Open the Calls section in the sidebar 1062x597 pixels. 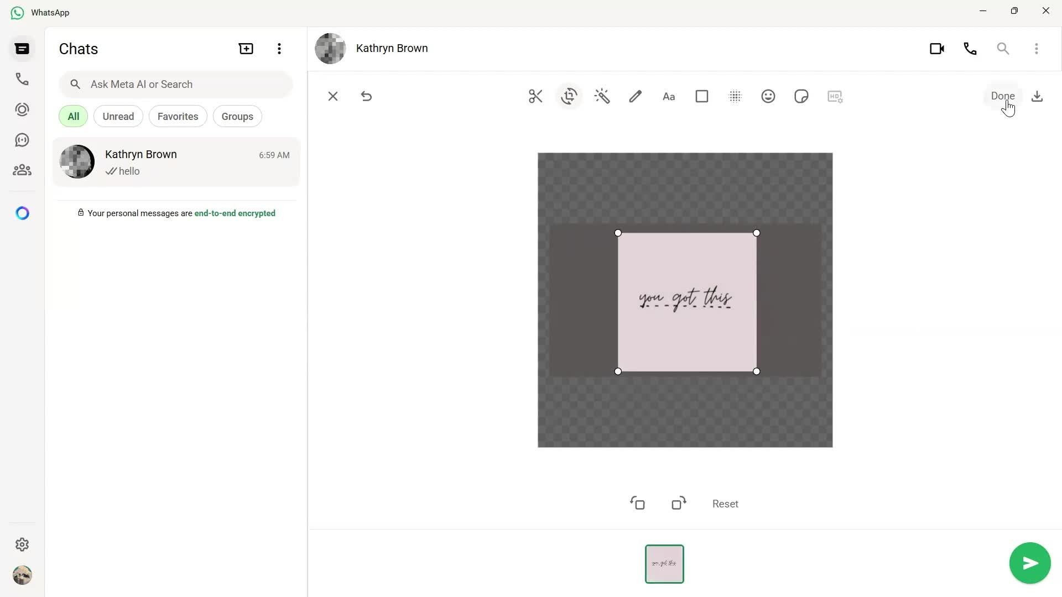point(22,78)
